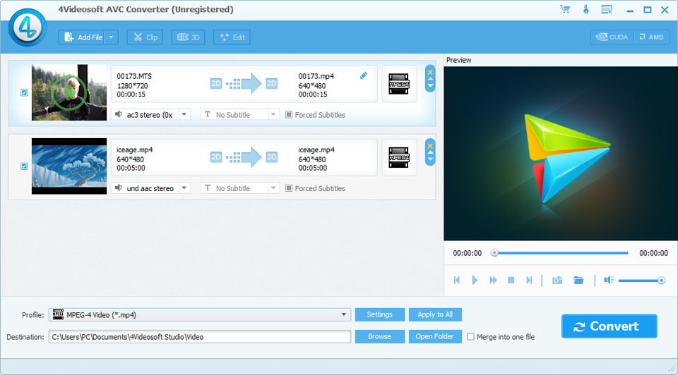Expand the Profile format dropdown
678x375 pixels.
click(344, 314)
